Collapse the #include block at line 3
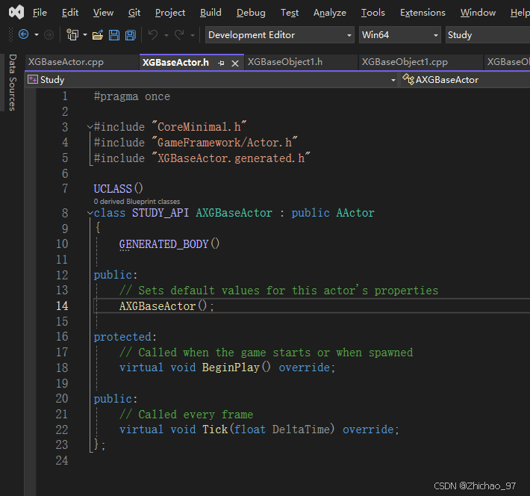This screenshot has height=496, width=530. [90, 128]
